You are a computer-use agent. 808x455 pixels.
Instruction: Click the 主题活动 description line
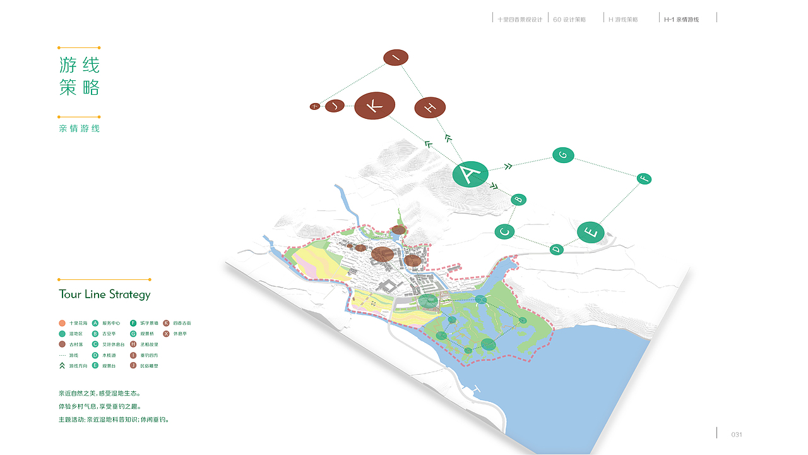click(114, 420)
